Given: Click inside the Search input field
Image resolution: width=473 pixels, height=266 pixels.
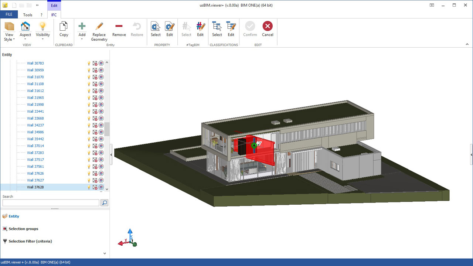Looking at the screenshot, I should pos(50,202).
